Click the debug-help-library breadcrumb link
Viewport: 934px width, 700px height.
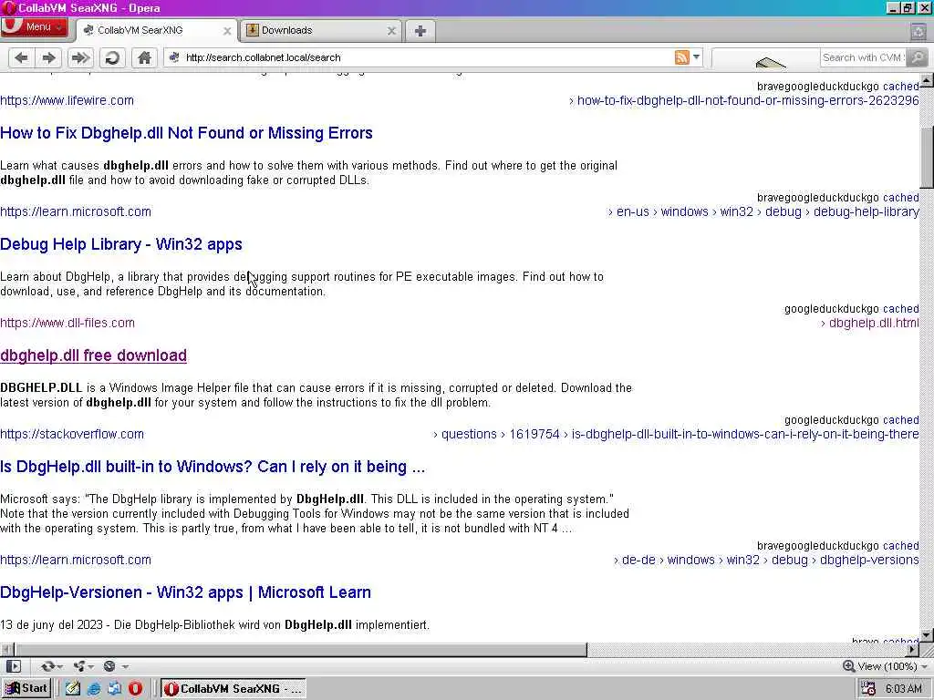867,211
